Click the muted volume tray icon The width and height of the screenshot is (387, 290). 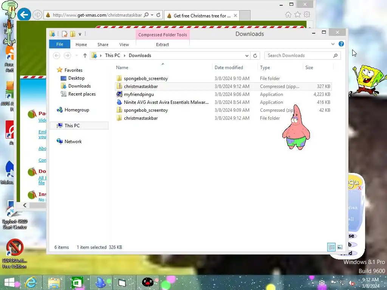[351, 283]
